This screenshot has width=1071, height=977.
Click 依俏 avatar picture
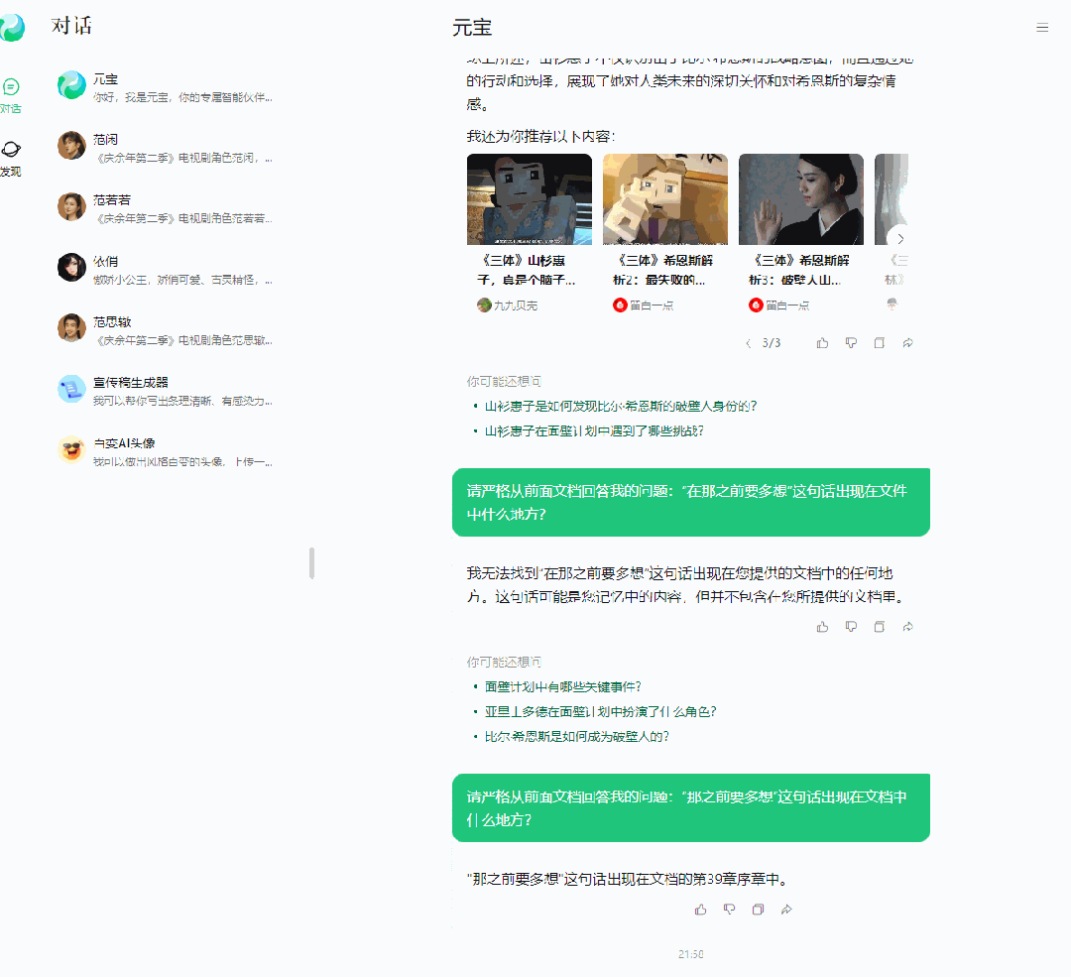point(71,267)
